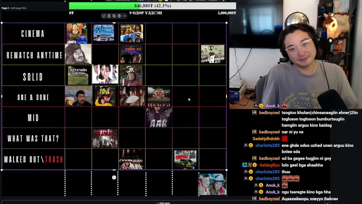
Task: Select the yellow poster in ONE & DONE row
Action: pyautogui.click(x=105, y=96)
